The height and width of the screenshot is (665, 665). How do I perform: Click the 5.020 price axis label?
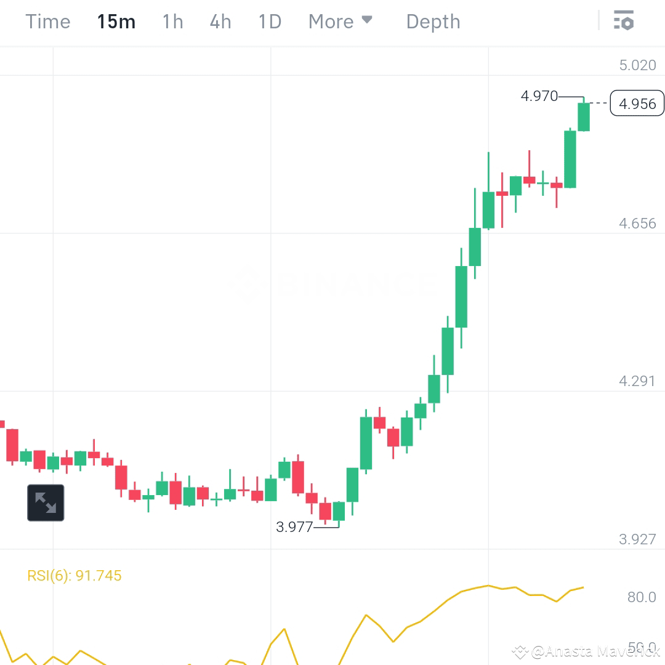[x=637, y=65]
